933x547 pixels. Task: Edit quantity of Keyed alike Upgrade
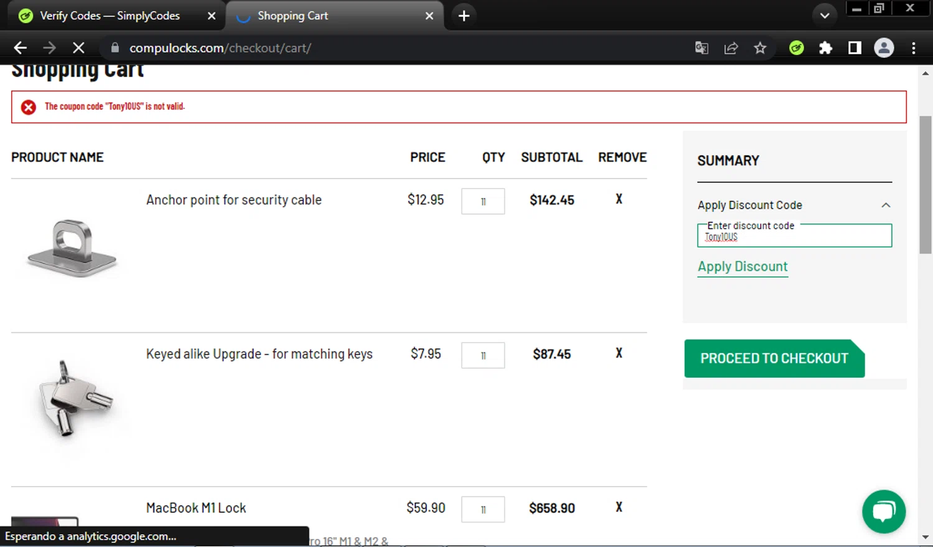click(x=483, y=355)
